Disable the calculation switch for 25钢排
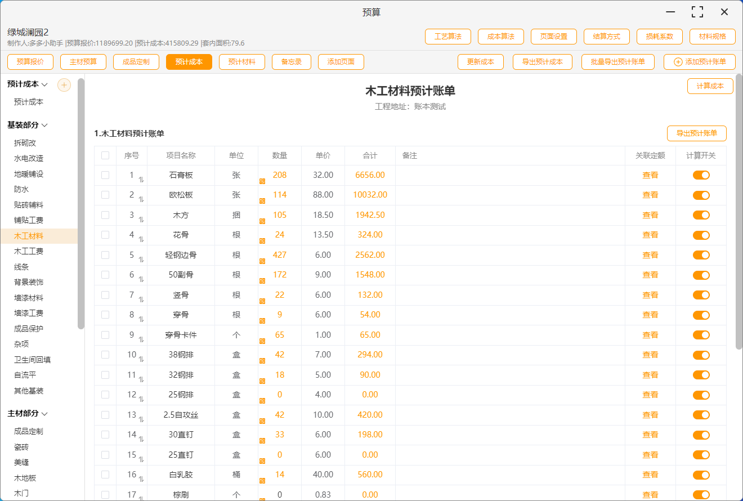 pyautogui.click(x=701, y=395)
